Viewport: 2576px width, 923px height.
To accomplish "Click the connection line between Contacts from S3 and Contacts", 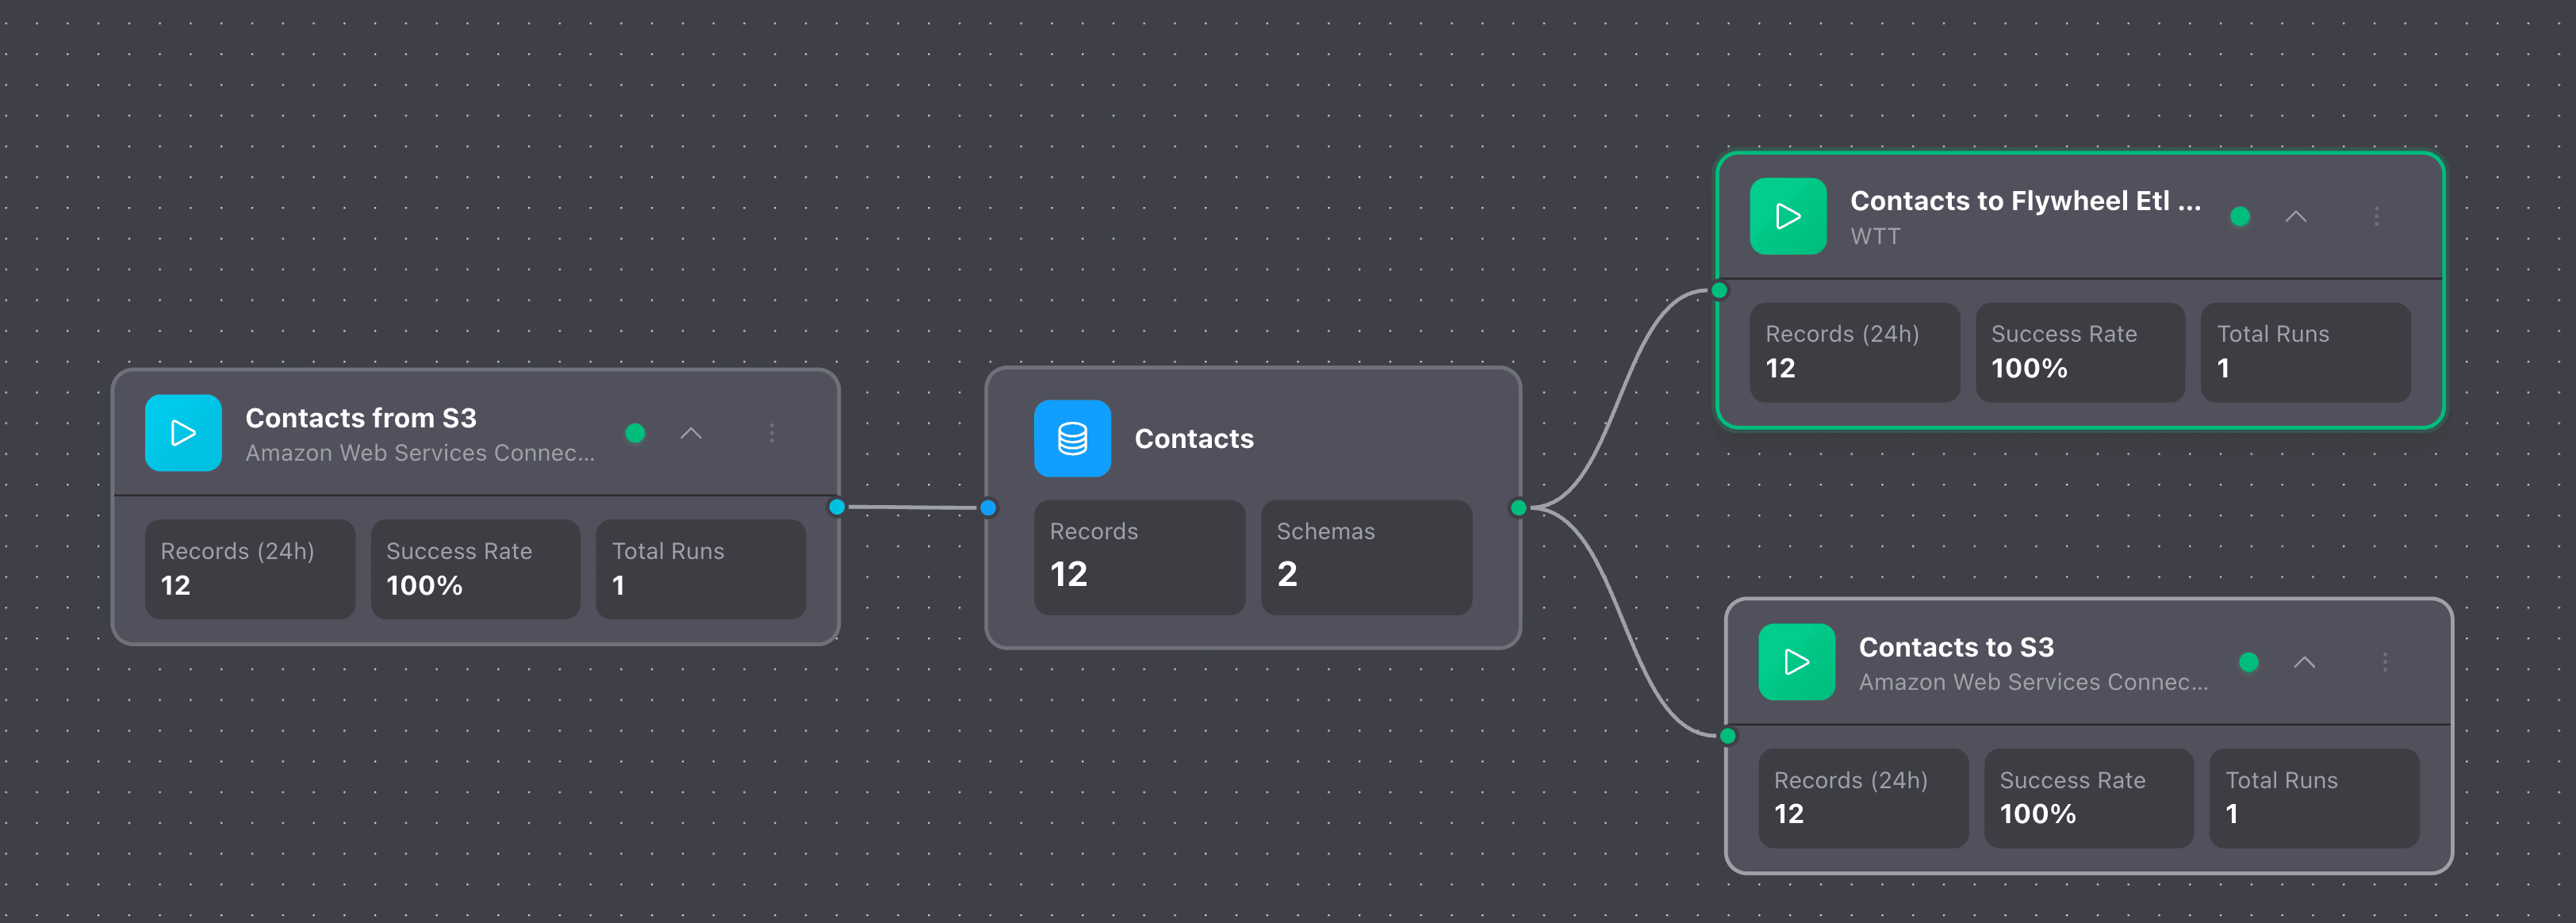I will pyautogui.click(x=912, y=508).
